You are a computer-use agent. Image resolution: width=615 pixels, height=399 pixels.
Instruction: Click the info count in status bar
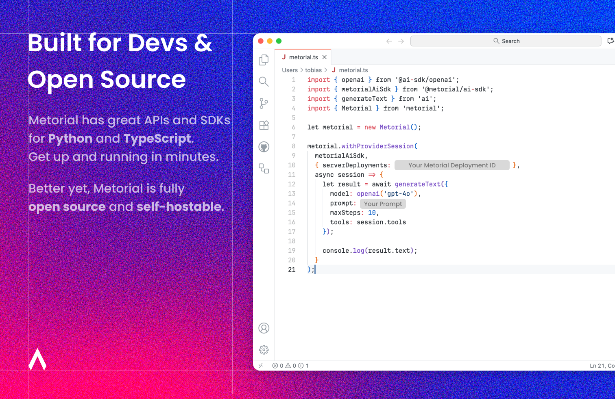[303, 366]
